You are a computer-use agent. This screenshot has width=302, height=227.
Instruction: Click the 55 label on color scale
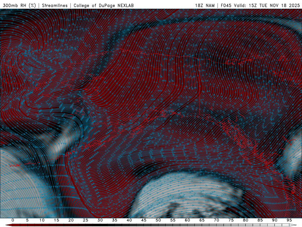click(173, 220)
